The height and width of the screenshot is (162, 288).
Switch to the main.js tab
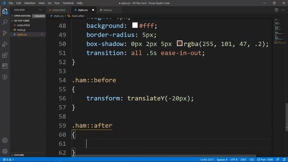coord(107,10)
